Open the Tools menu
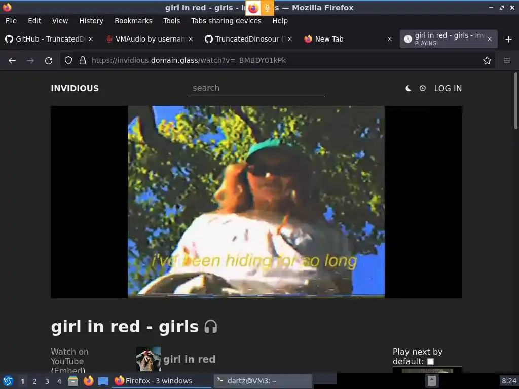This screenshot has width=519, height=389. [171, 21]
